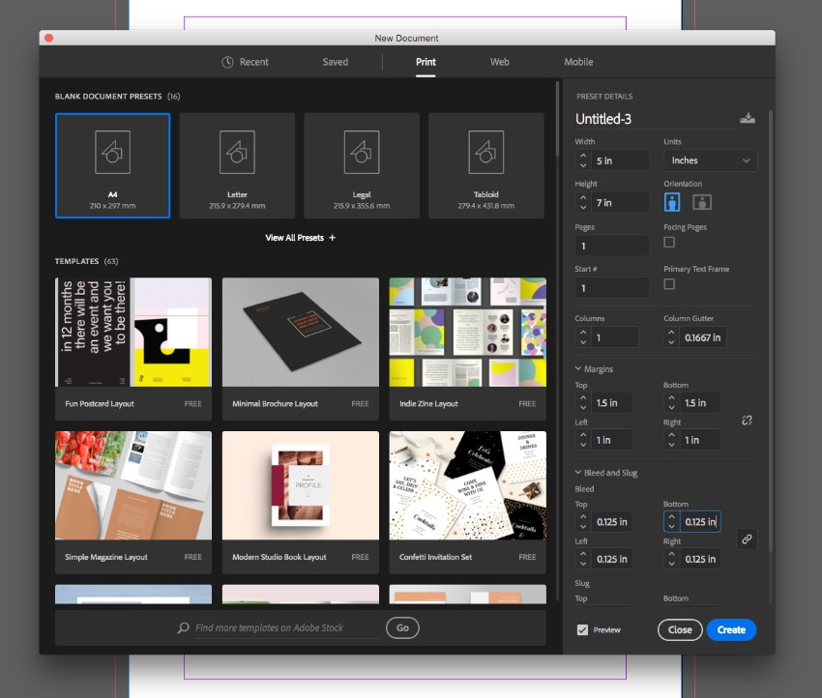Enable the Facing Pages checkbox
The image size is (822, 698).
(669, 242)
